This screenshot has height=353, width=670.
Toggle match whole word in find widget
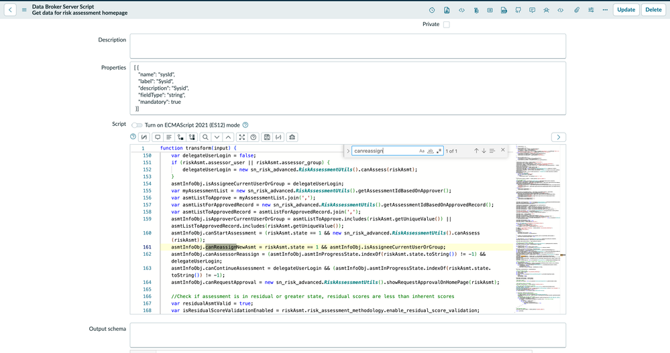point(431,151)
